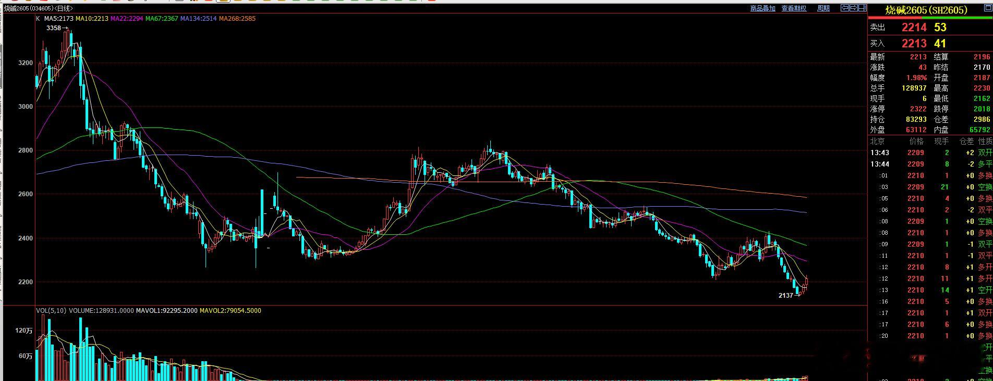Click the MAVOL2:79054.5000 label
Screen dimensions: 993x381
point(231,311)
